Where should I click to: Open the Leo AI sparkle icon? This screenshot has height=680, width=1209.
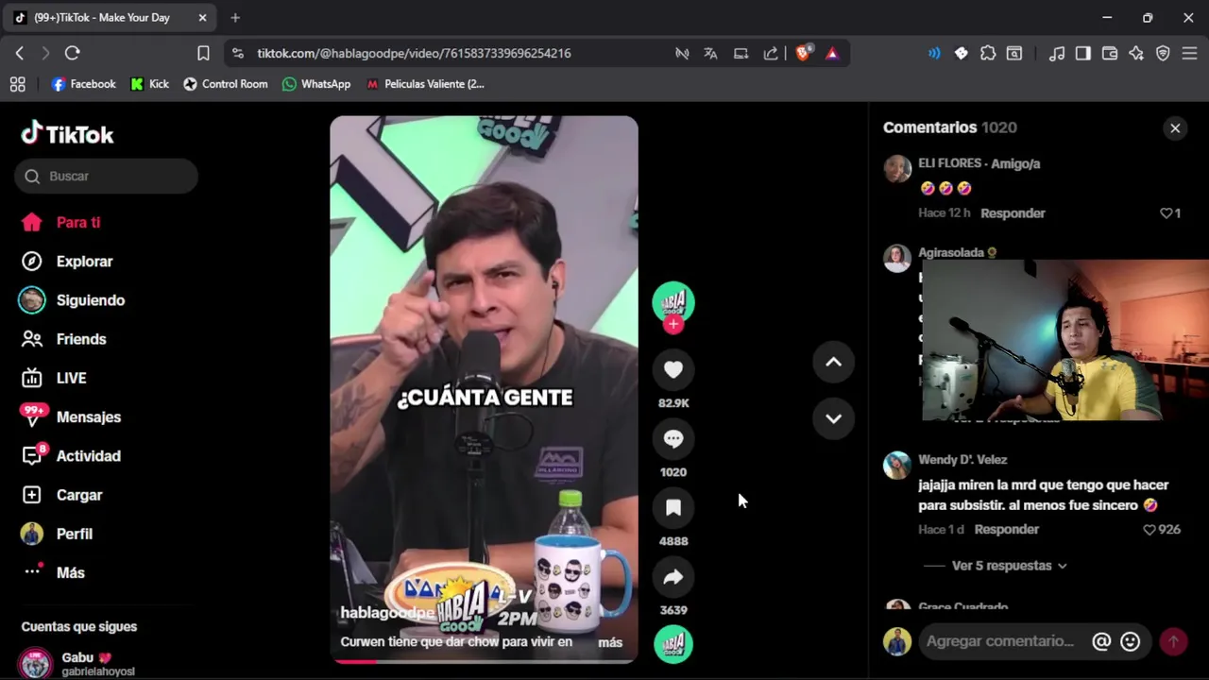1136,53
